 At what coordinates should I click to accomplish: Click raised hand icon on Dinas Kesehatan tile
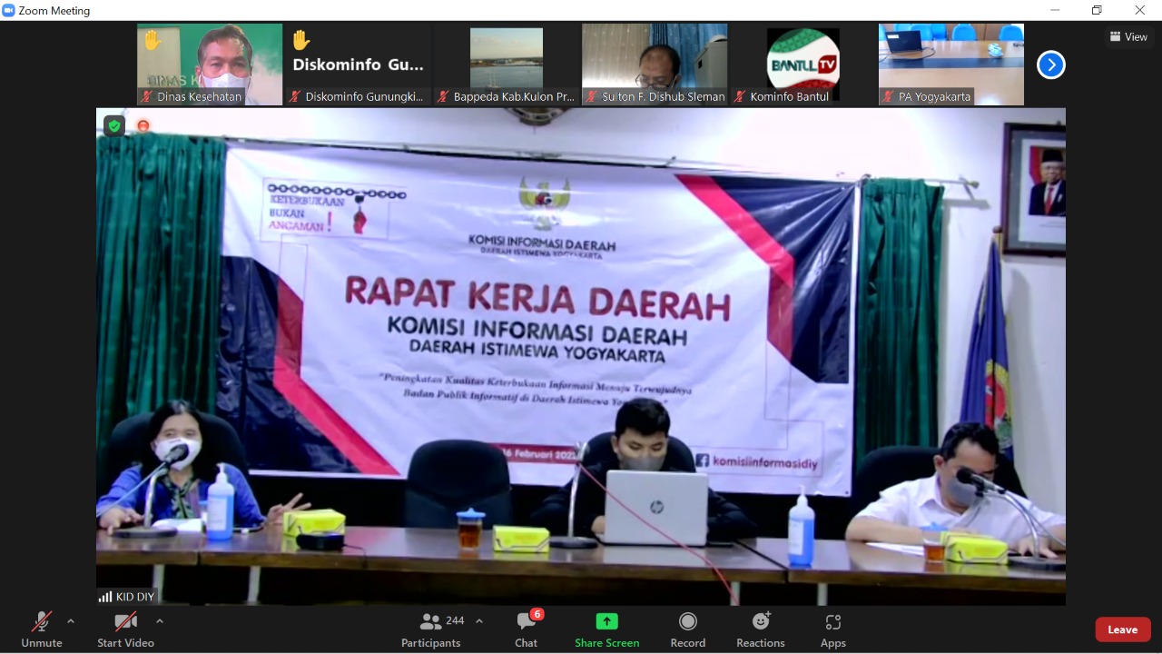point(152,40)
